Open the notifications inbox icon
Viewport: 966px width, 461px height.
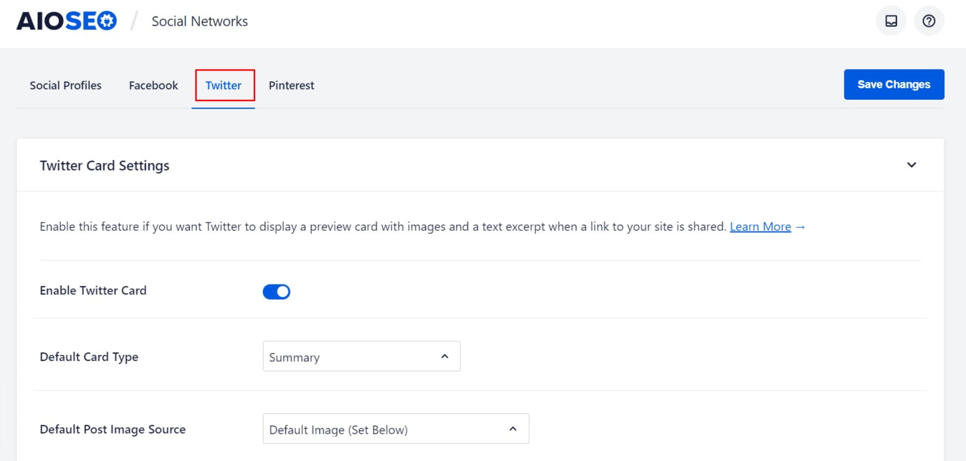click(891, 21)
